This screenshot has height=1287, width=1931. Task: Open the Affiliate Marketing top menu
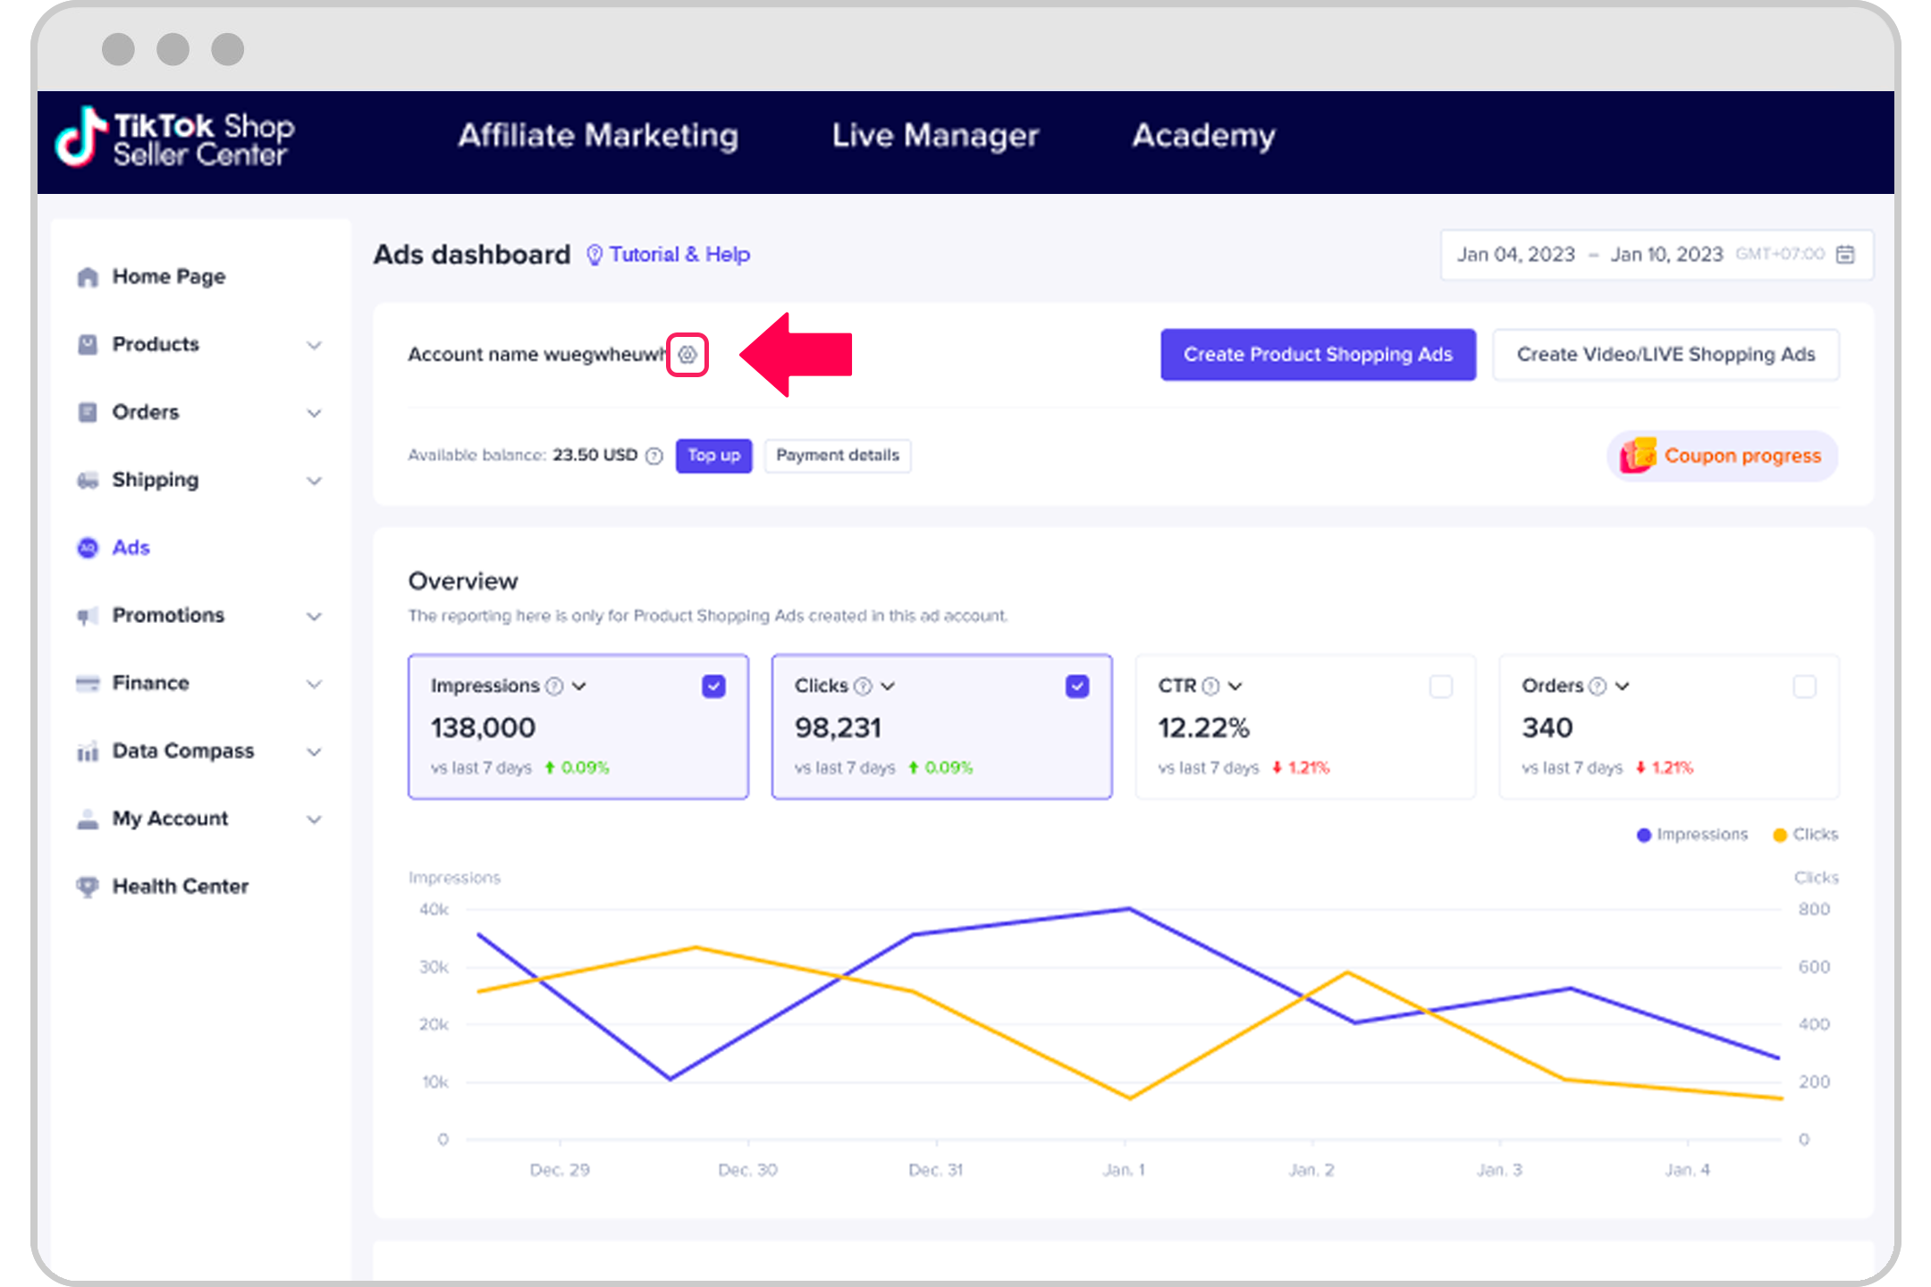(598, 136)
